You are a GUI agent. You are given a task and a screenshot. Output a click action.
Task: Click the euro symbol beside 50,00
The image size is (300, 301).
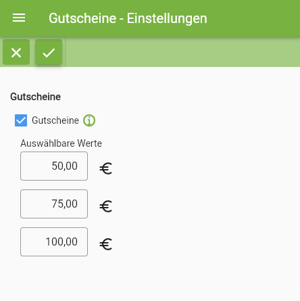tap(106, 168)
